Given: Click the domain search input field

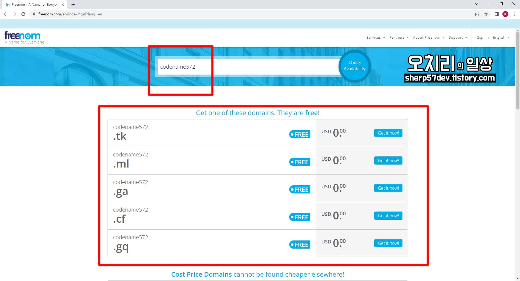Looking at the screenshot, I should pyautogui.click(x=248, y=67).
